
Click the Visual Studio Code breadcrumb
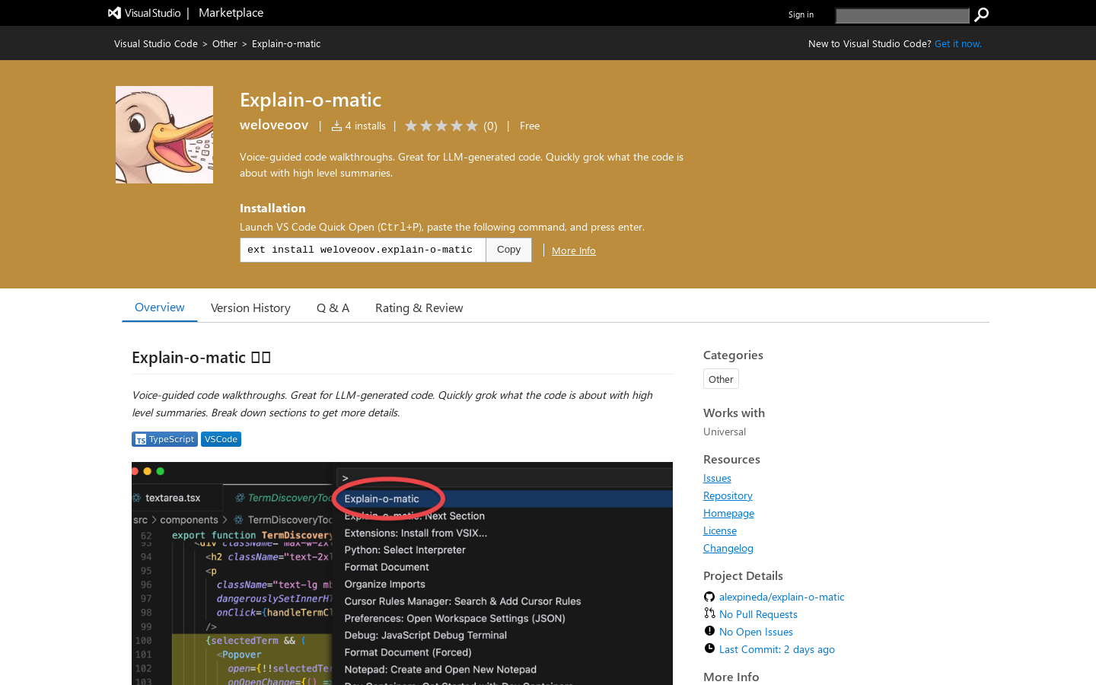click(x=156, y=44)
